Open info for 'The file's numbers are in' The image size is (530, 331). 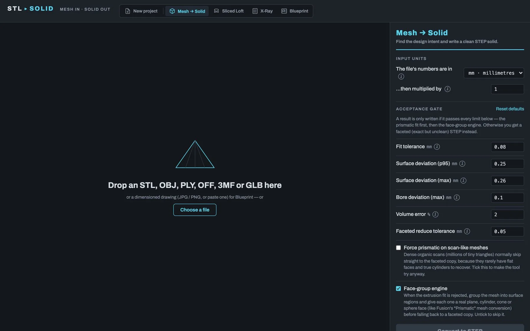point(401,76)
